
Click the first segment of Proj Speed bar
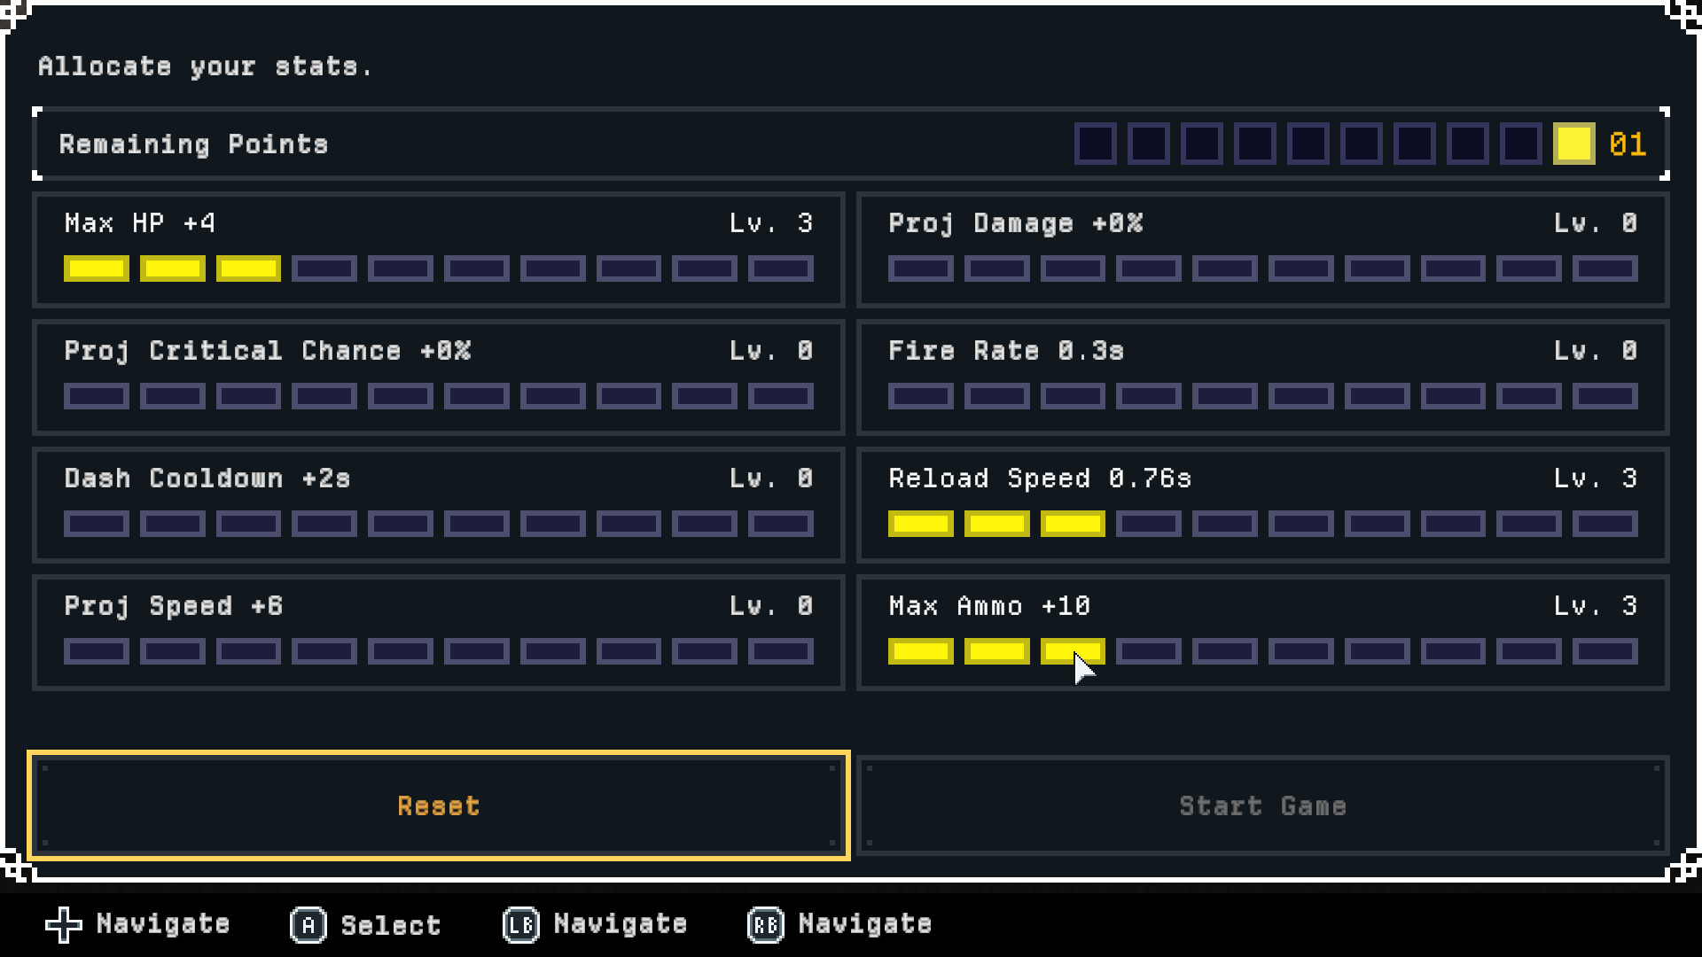click(x=97, y=651)
